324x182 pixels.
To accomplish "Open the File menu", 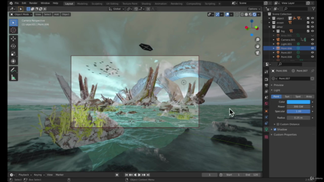I will point(17,4).
